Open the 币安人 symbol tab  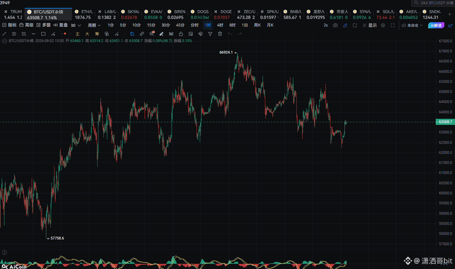tap(339, 14)
